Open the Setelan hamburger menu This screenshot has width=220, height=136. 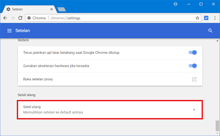pos(9,31)
